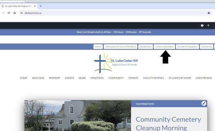
Task: View site information icon in address bar
Action: coord(21,13)
